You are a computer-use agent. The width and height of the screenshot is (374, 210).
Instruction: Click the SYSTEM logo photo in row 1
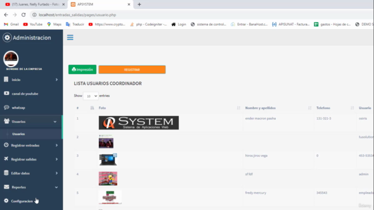point(138,123)
